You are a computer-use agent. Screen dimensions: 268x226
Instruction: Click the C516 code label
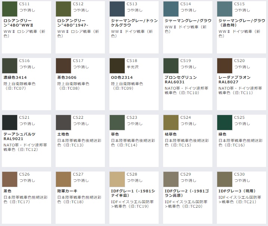[x=24, y=61]
